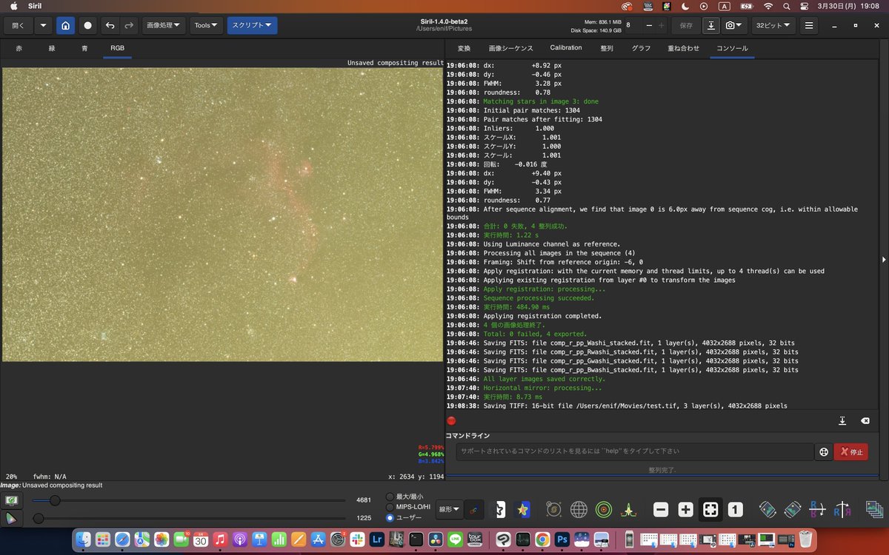Click the 停止 stop button
The image size is (889, 555).
[850, 451]
